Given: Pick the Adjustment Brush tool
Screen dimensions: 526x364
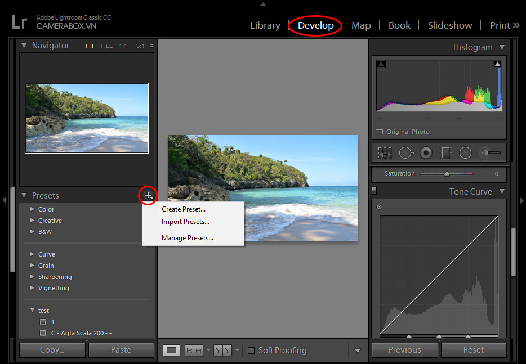Looking at the screenshot, I should point(489,152).
